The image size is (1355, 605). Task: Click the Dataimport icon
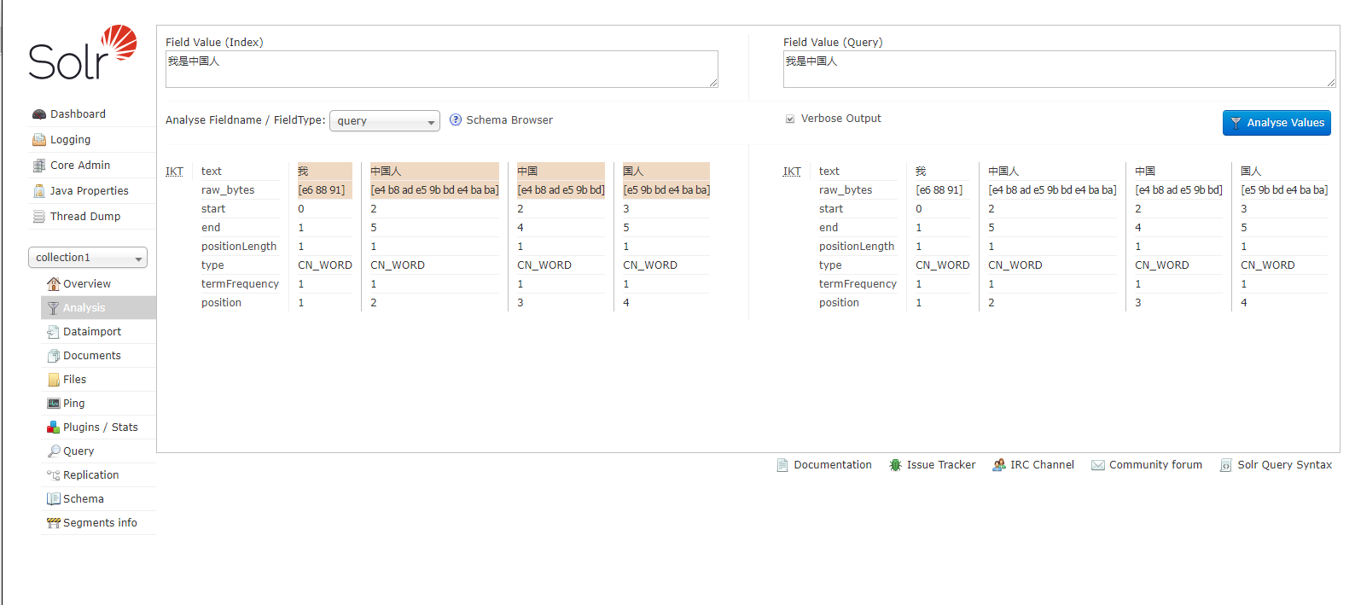[53, 332]
